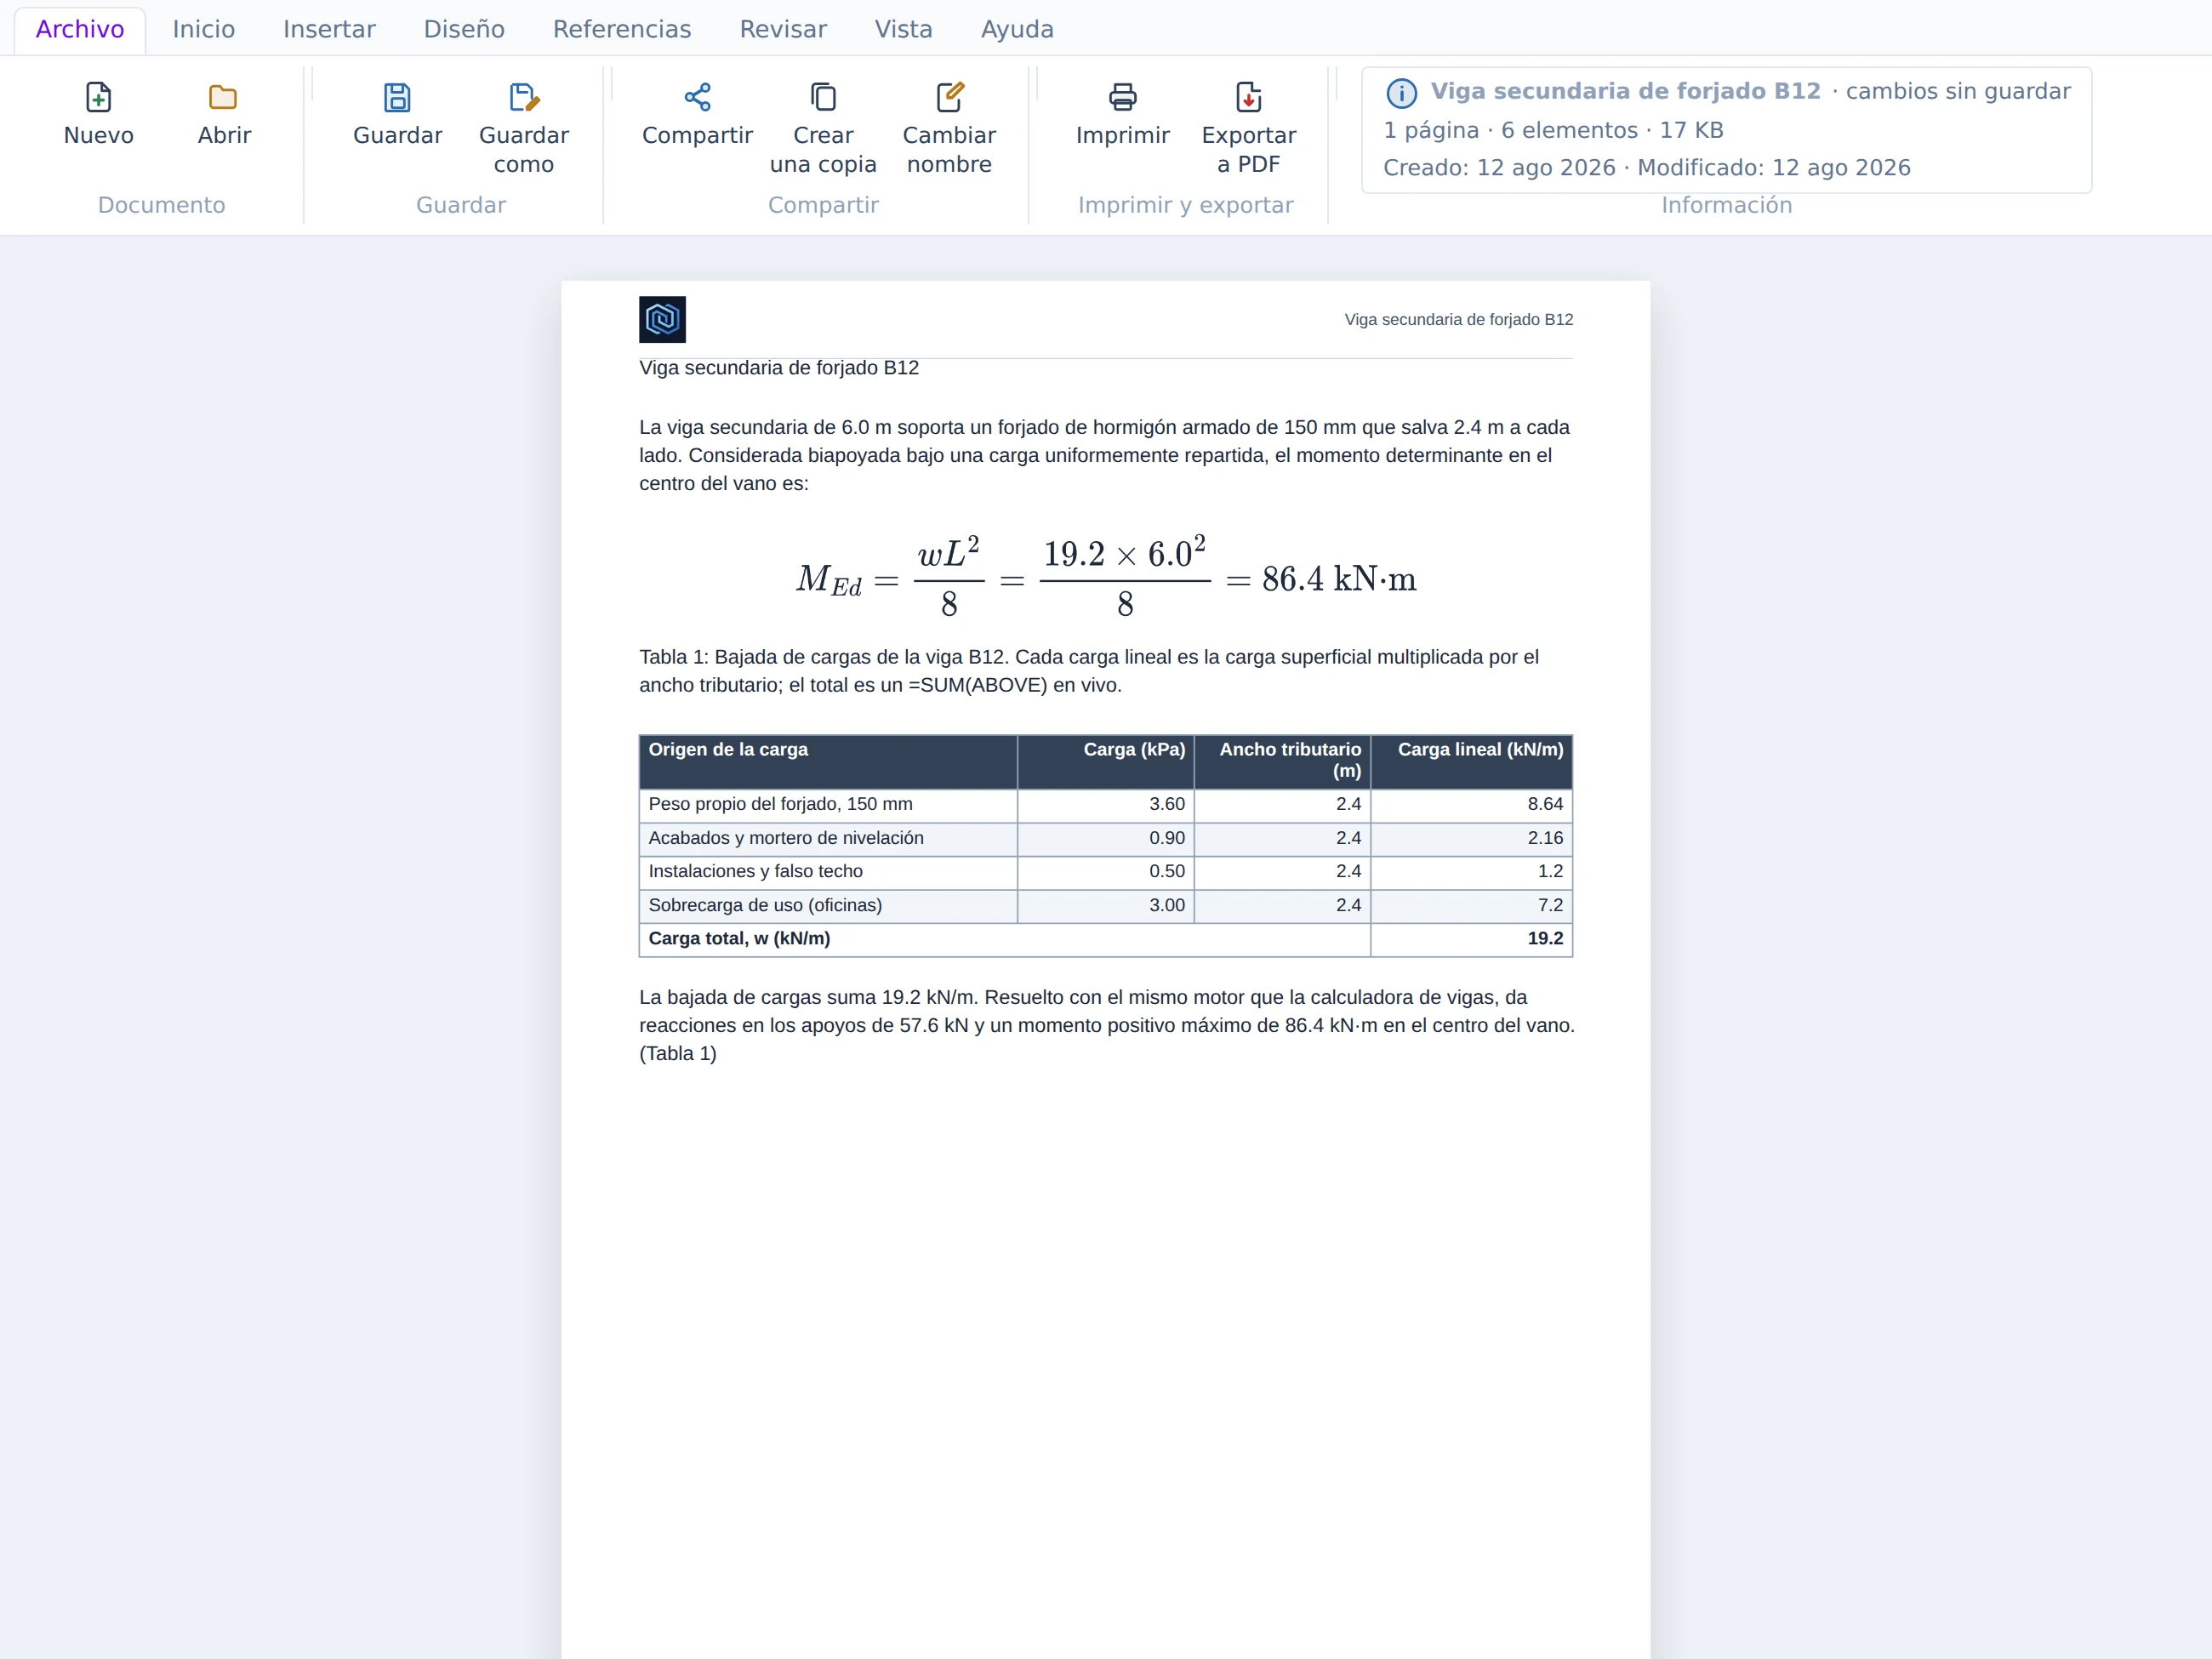Rename the file with the Cambiar nombre icon

point(949,97)
